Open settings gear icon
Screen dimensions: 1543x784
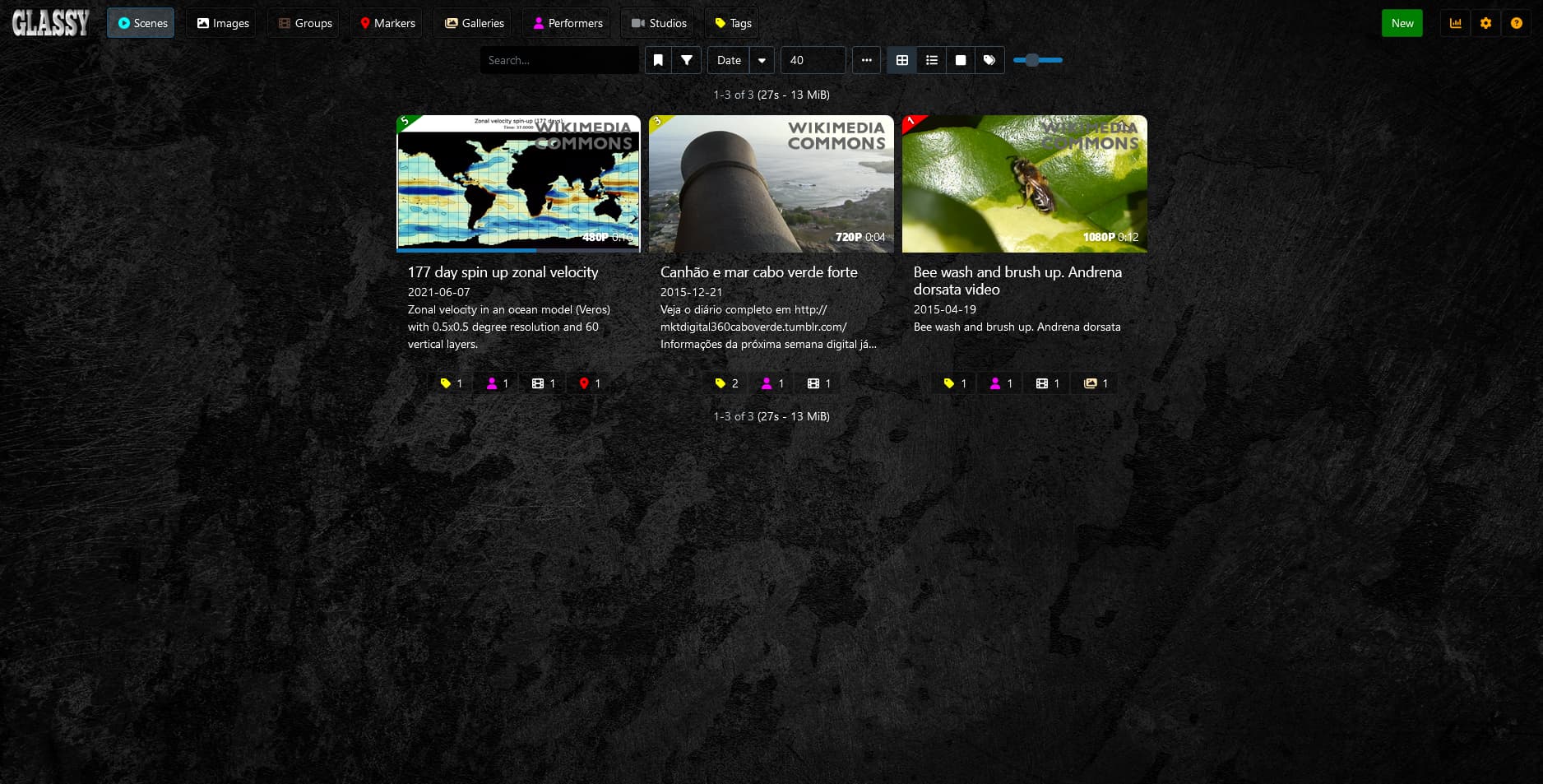point(1485,23)
